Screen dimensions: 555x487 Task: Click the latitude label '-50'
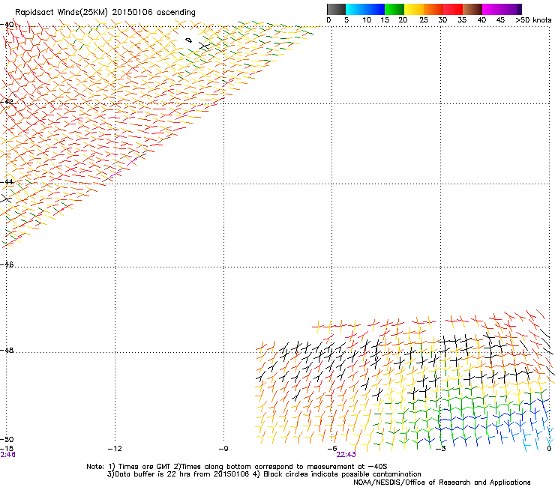[x=7, y=440]
